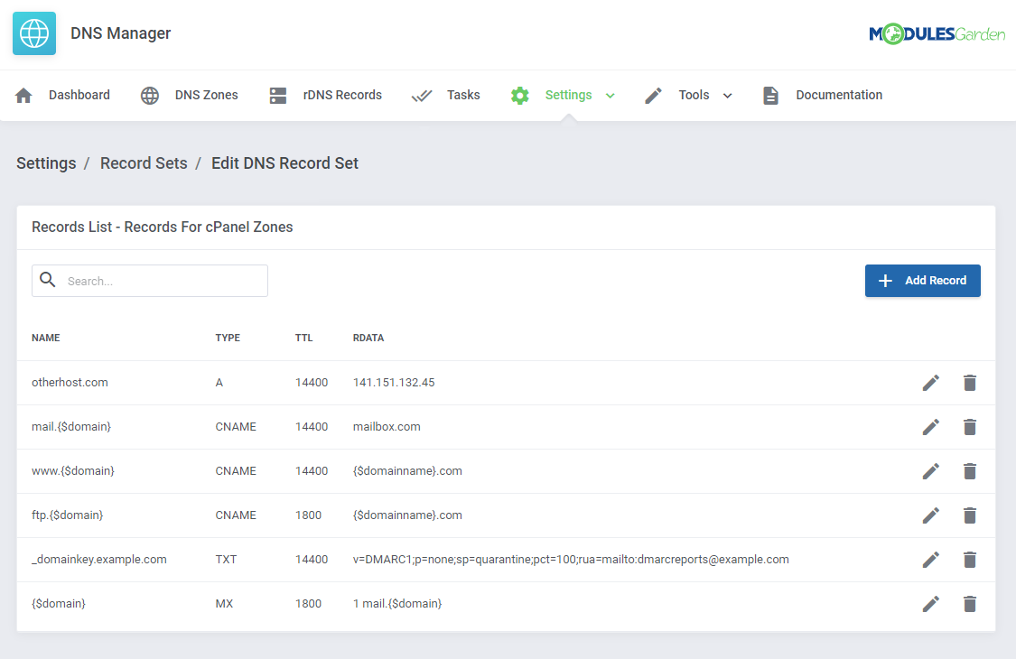This screenshot has width=1016, height=659.
Task: Click the Tasks double-check icon
Action: coord(422,96)
